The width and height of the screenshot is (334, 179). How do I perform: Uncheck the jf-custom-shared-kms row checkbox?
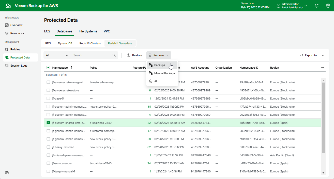click(48, 123)
